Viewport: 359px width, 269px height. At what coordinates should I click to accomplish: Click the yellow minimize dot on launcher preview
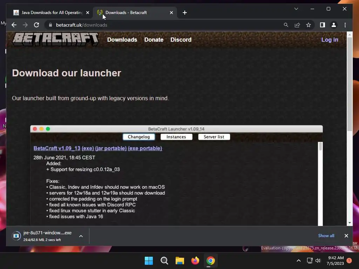tap(41, 129)
